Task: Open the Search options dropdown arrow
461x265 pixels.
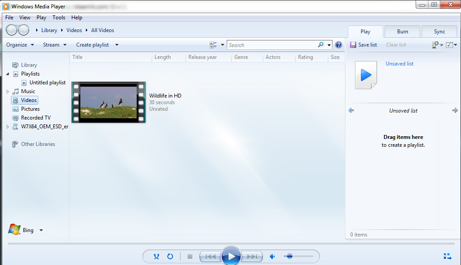Action: (329, 45)
